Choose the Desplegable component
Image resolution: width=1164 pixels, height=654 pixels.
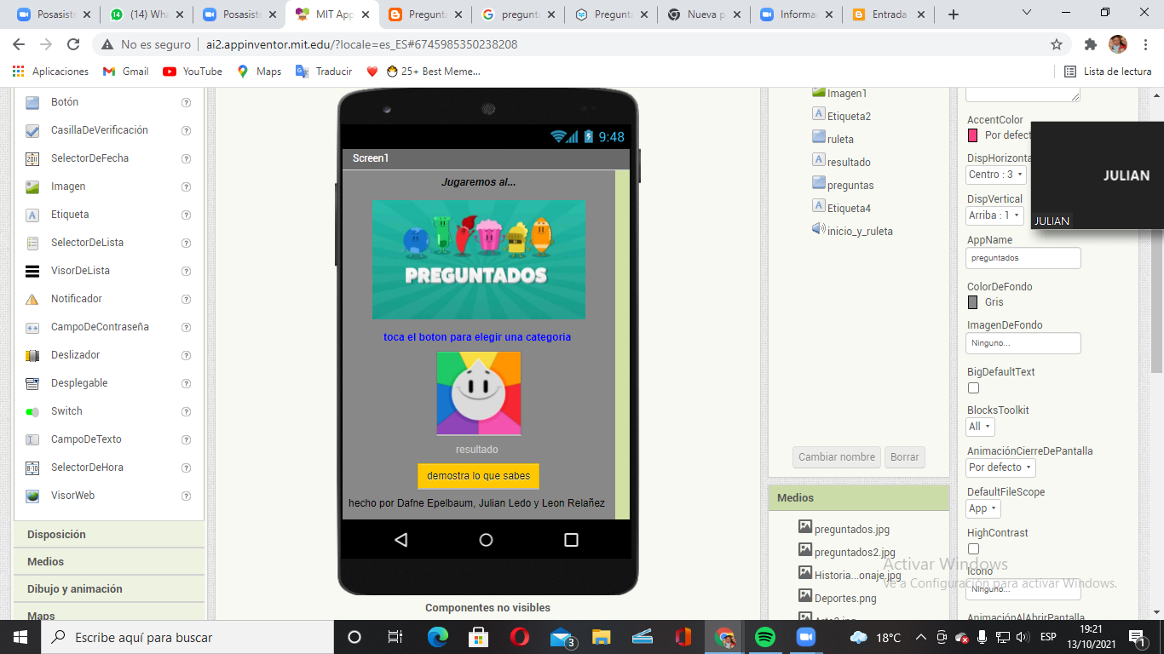(79, 383)
